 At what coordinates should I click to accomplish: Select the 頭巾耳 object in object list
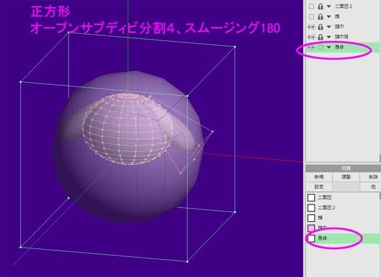[x=341, y=37]
